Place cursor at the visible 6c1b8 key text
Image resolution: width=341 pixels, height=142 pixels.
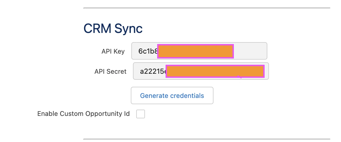point(148,51)
